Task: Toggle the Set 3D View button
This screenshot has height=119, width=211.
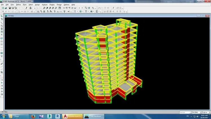Action: point(64,8)
